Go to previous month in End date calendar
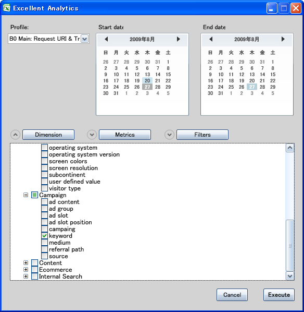304x312 pixels. (211, 39)
